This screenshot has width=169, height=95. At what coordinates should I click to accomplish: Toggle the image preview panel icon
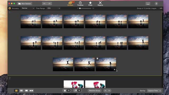(148, 4)
